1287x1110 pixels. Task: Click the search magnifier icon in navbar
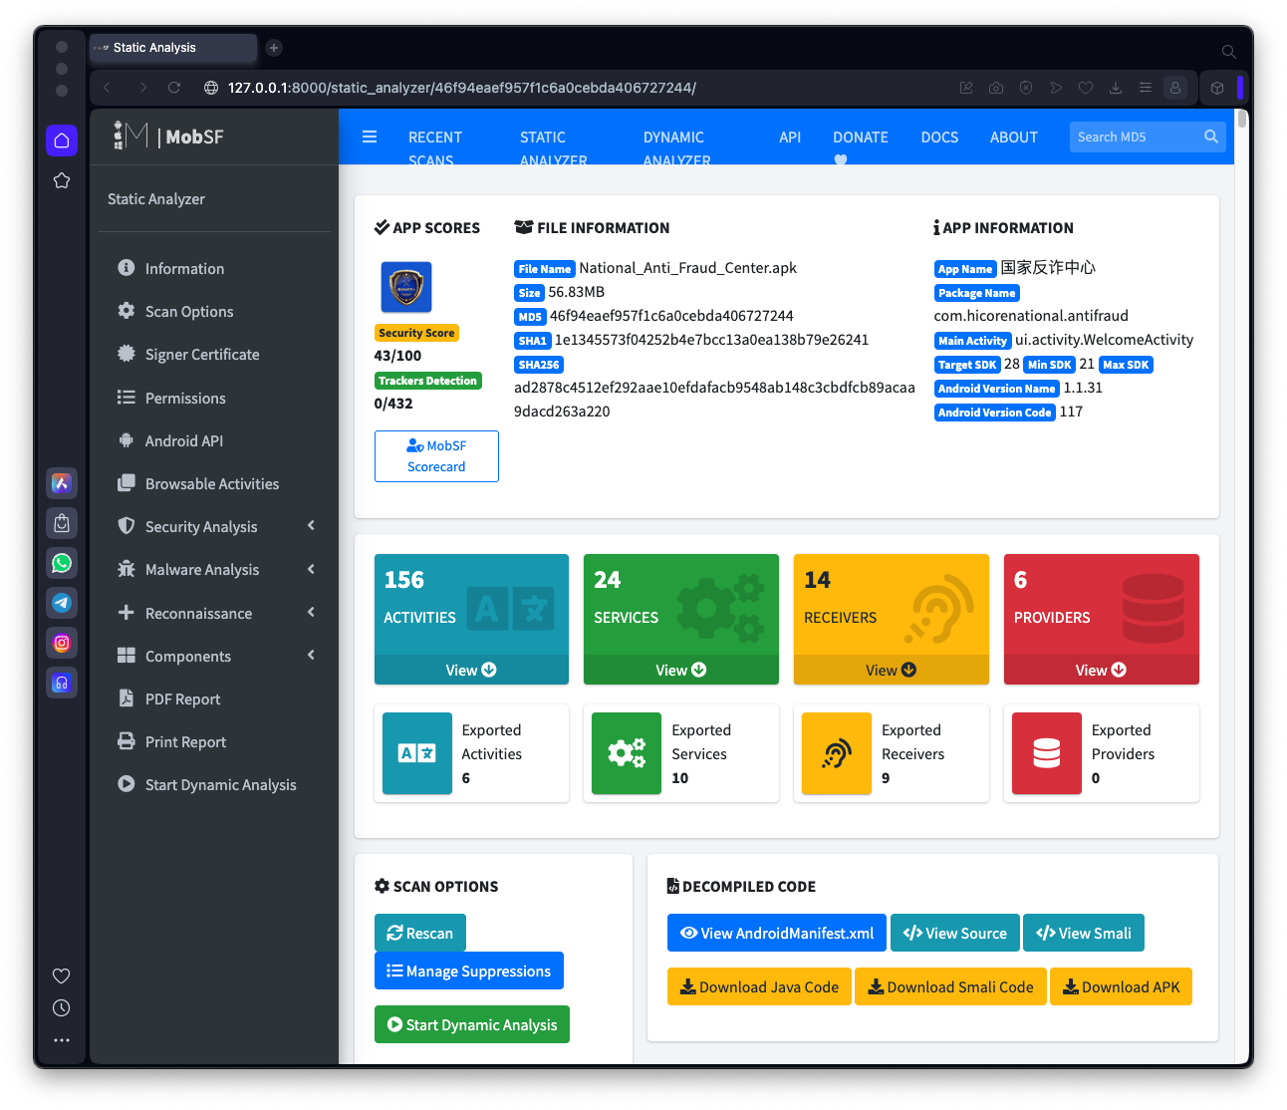[x=1211, y=137]
